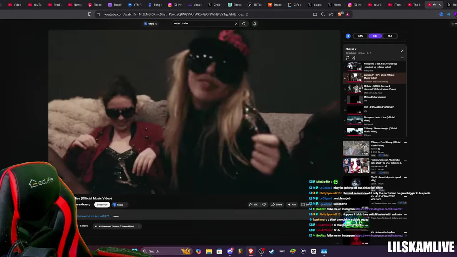Open the Copilot taskbar icon
This screenshot has width=457, height=257.
pyautogui.click(x=199, y=251)
